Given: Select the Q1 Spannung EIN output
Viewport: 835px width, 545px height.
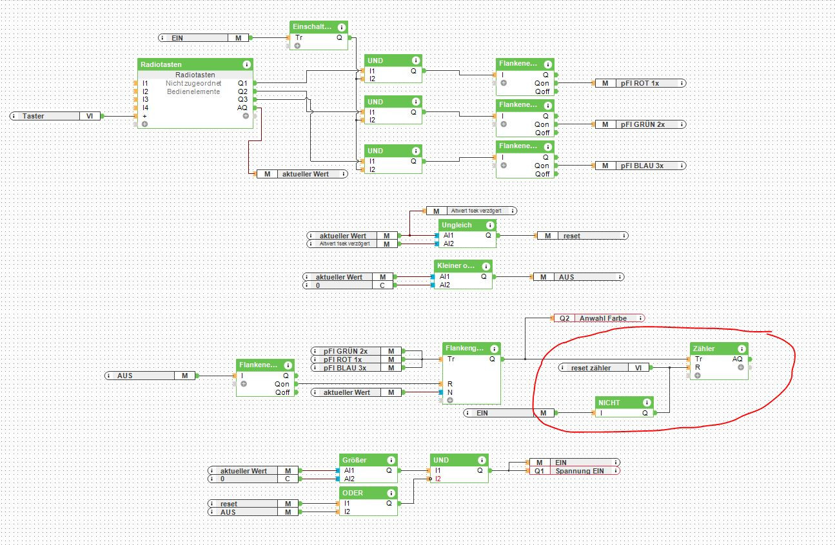Looking at the screenshot, I should pyautogui.click(x=575, y=471).
